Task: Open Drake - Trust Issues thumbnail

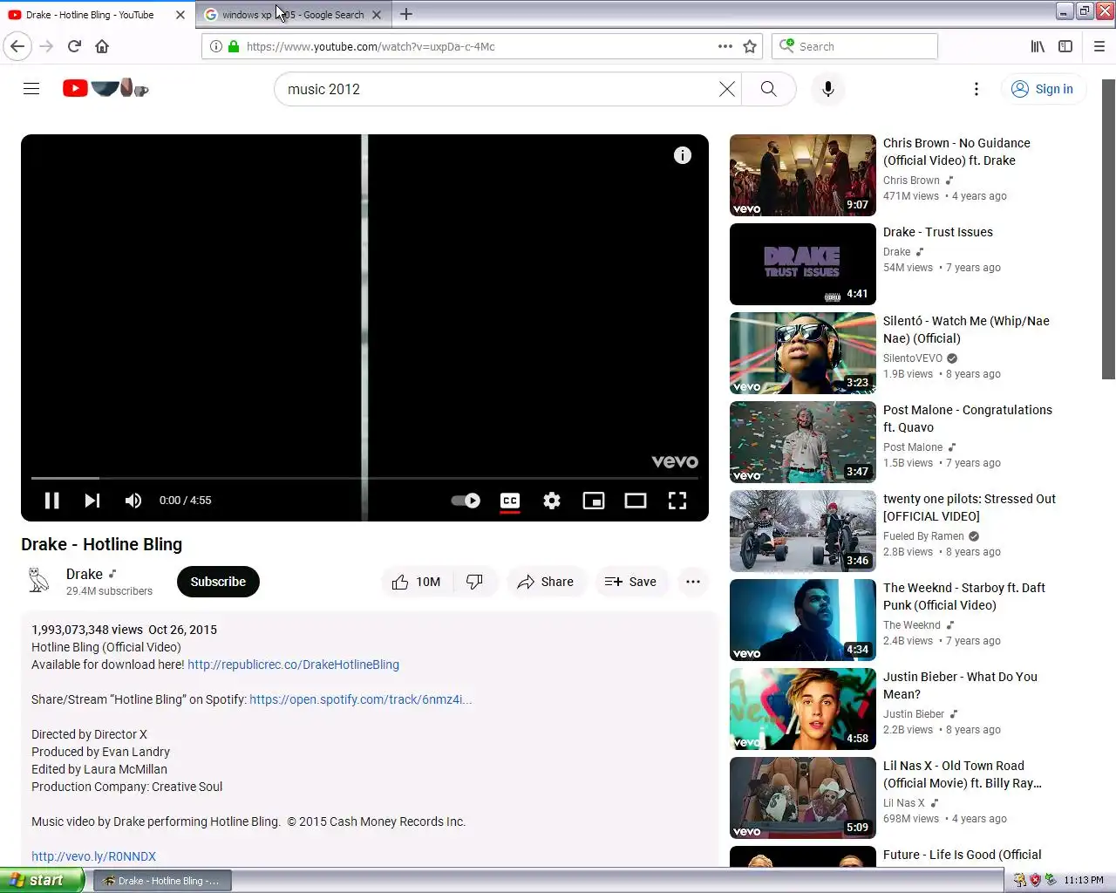Action: 802,264
